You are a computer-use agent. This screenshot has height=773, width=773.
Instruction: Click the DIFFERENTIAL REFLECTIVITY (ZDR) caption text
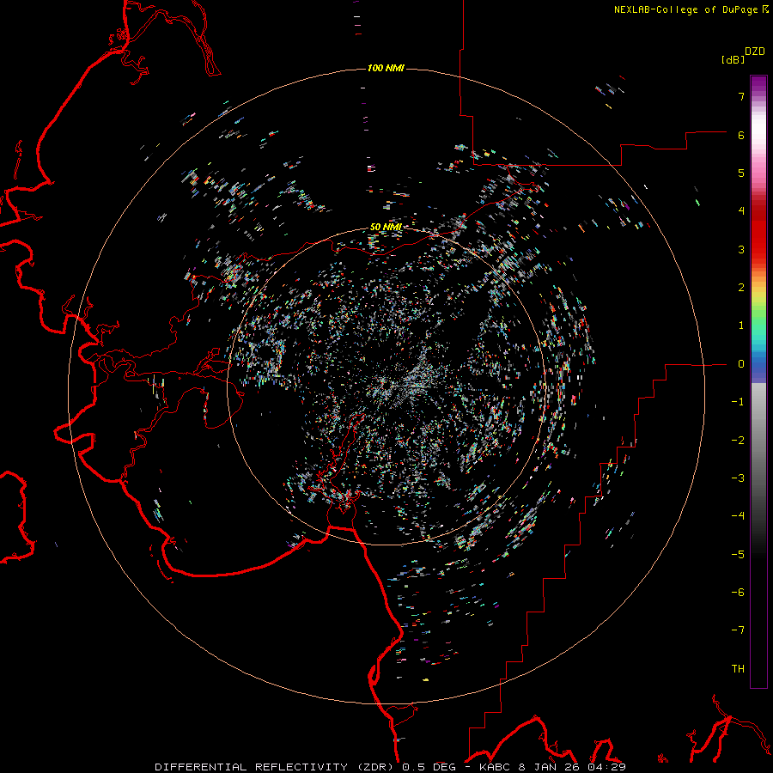point(274,767)
